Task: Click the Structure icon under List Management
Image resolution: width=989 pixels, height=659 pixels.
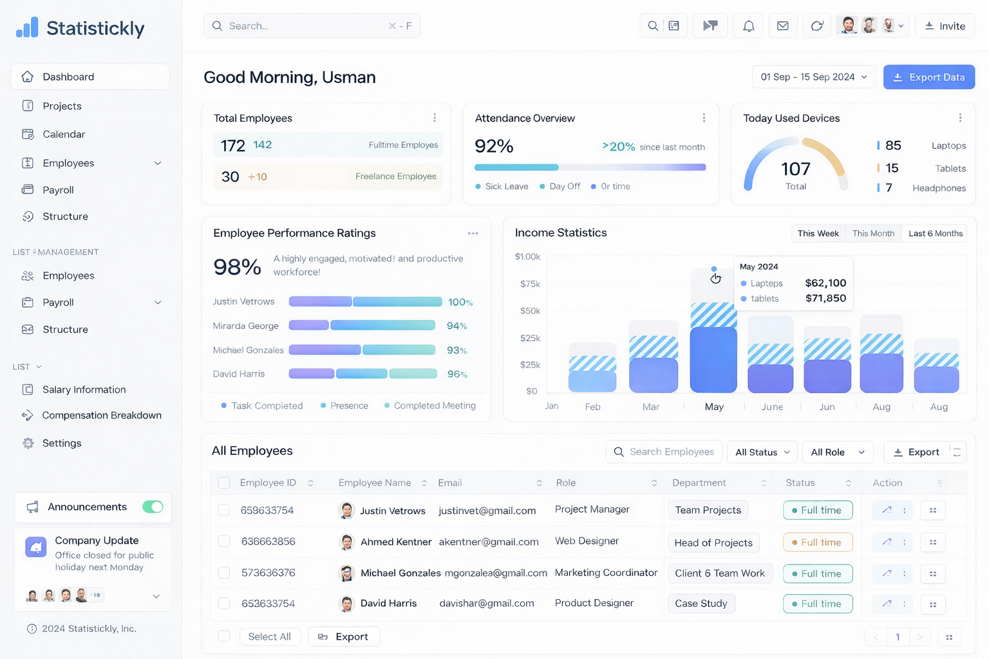Action: pos(28,329)
